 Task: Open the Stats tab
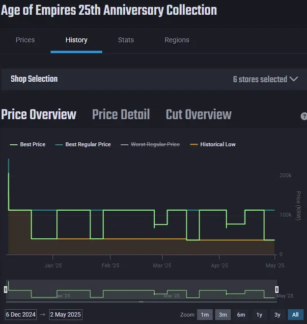[x=126, y=40]
